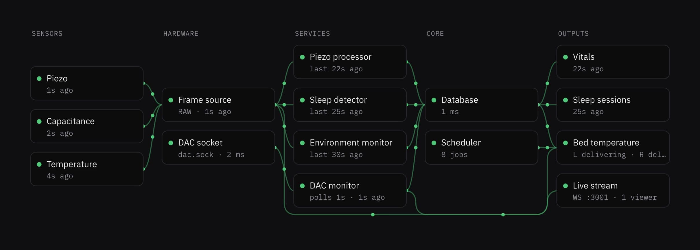This screenshot has height=250, width=700.
Task: Select the Environment monitor status dot
Action: [x=303, y=143]
